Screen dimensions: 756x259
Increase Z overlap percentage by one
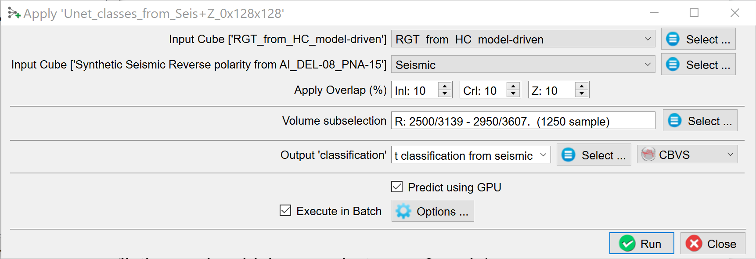coord(582,86)
